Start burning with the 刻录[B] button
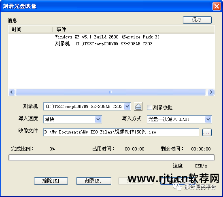The image size is (223, 197). coord(93,181)
